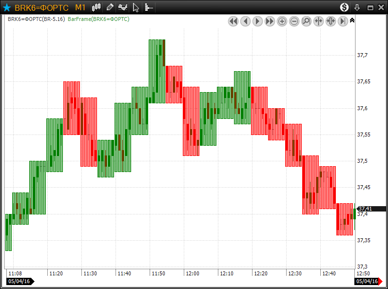Screen dimensions: 388x289
Task: Toggle the volume profile icon
Action: [x=149, y=7]
